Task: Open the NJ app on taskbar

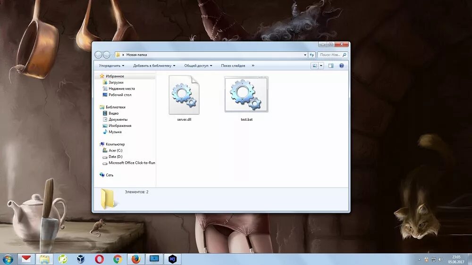Action: (x=172, y=259)
